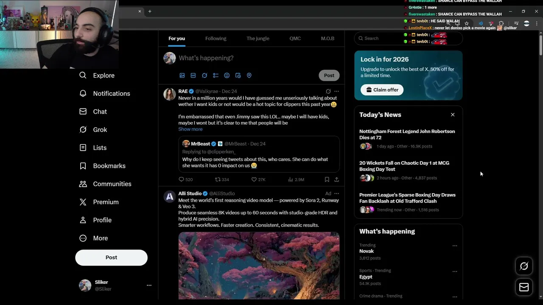This screenshot has width=543, height=305.
Task: Schedule the post via calendar icon
Action: tap(238, 75)
